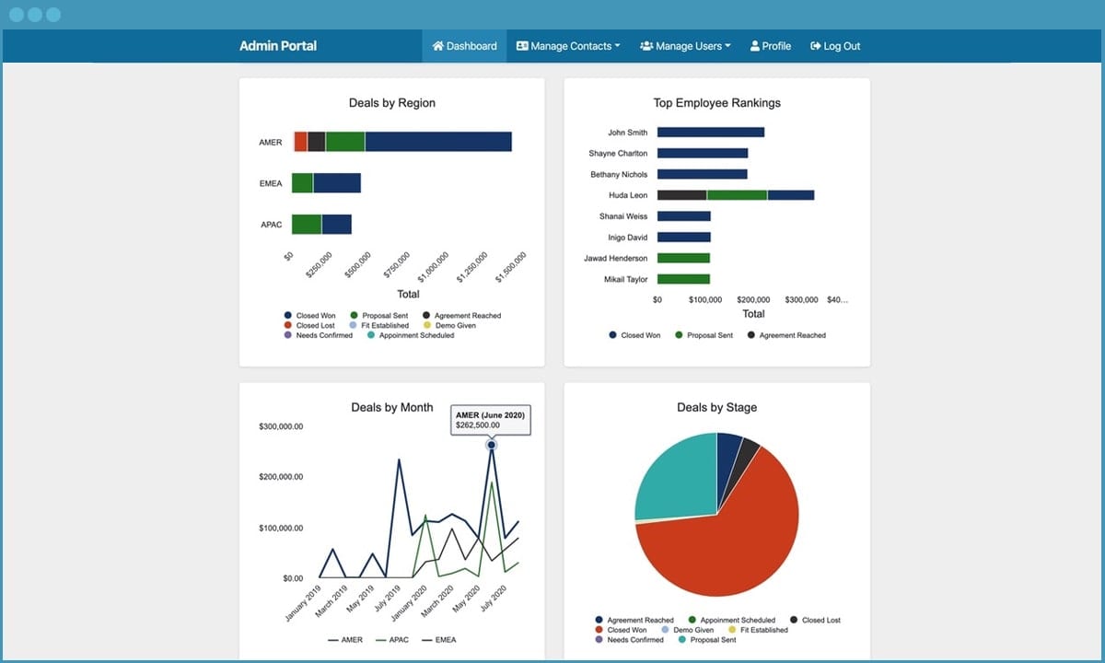Click the AMER Closed Won blue bar segment
The height and width of the screenshot is (663, 1105).
coord(438,142)
